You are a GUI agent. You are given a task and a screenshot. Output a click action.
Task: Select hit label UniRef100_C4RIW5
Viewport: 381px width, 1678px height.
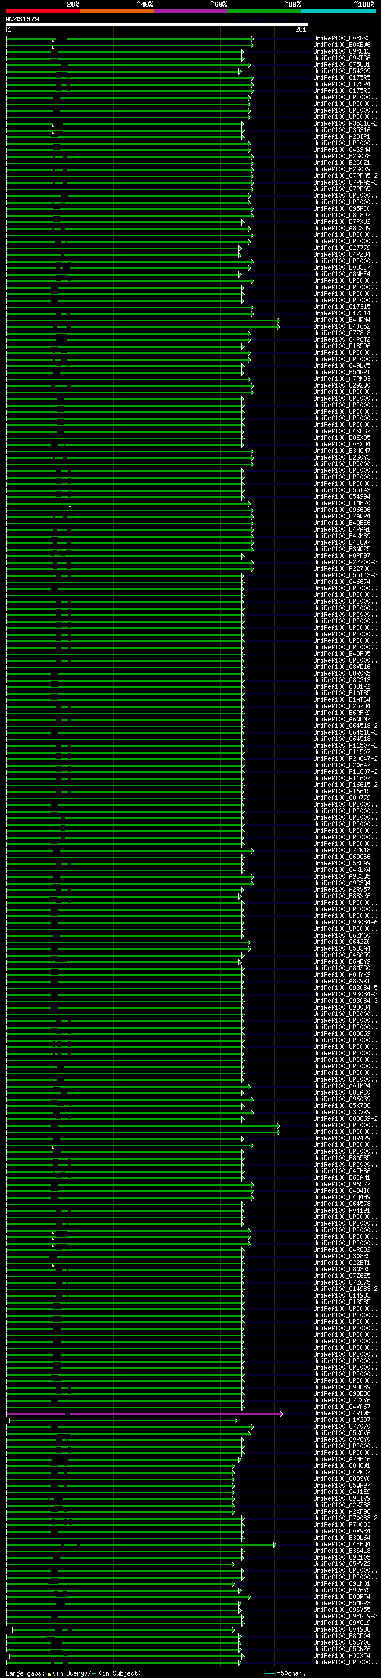[342, 1414]
